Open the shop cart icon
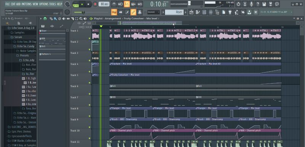The image size is (305, 147). click(255, 12)
